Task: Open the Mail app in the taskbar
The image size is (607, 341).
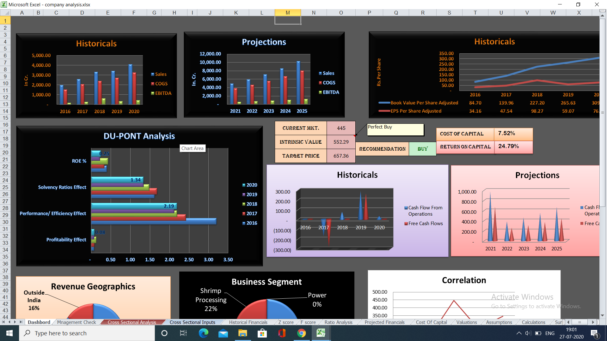Action: [223, 333]
